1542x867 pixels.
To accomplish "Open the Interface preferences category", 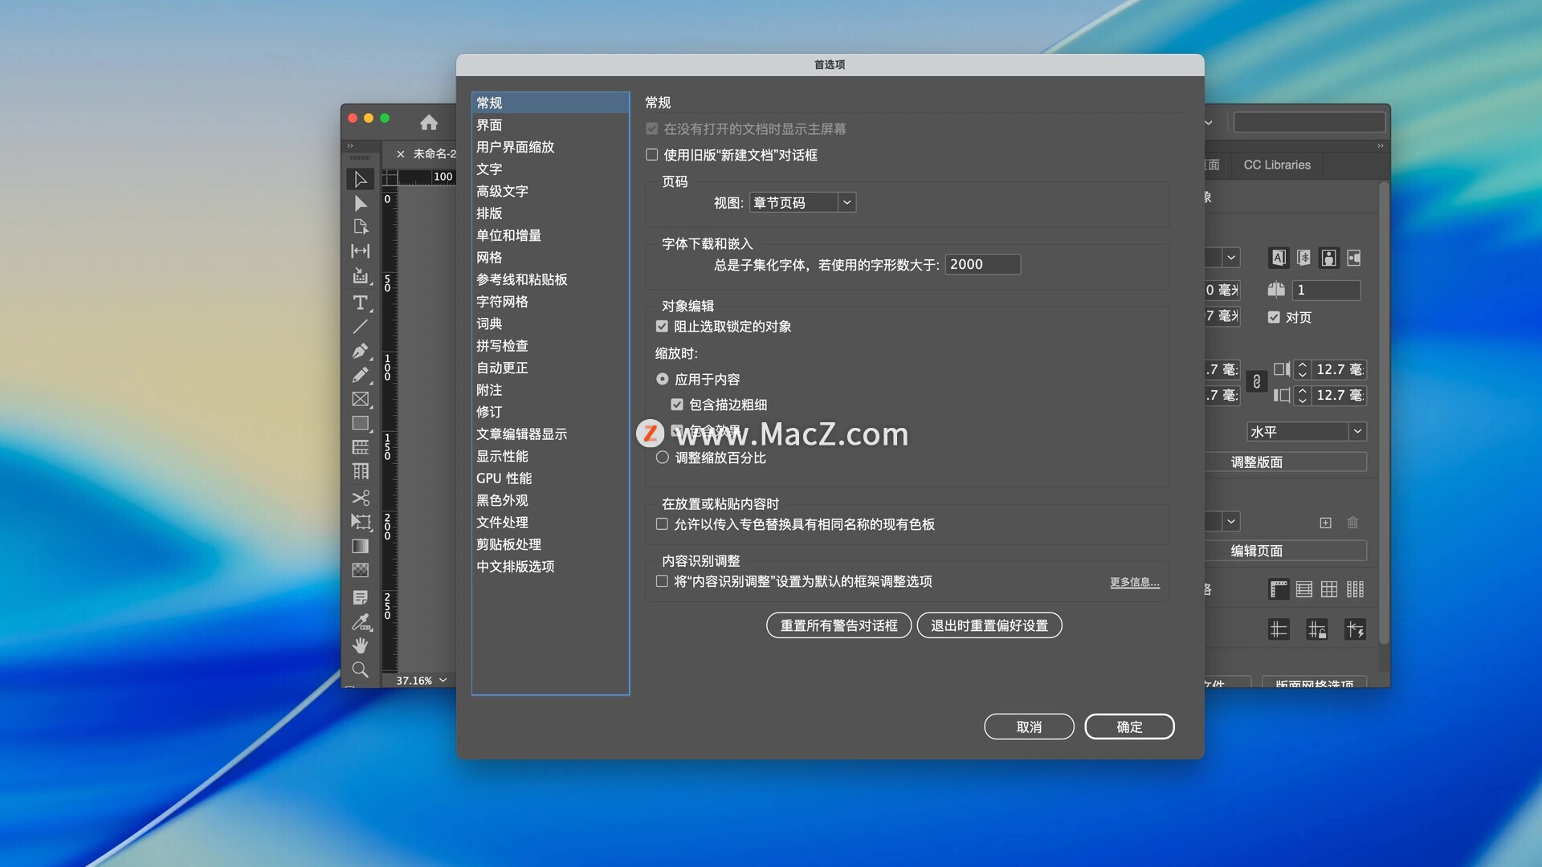I will 550,125.
